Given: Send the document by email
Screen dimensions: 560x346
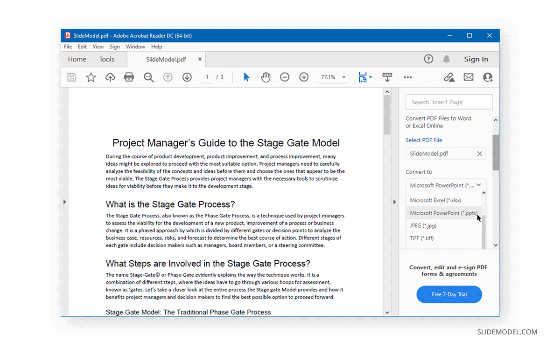Looking at the screenshot, I should click(469, 77).
